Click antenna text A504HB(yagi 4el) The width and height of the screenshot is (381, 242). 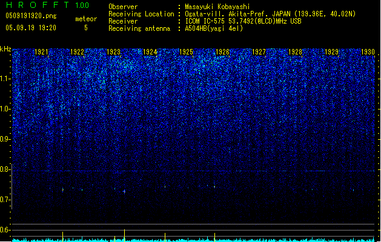[214, 28]
